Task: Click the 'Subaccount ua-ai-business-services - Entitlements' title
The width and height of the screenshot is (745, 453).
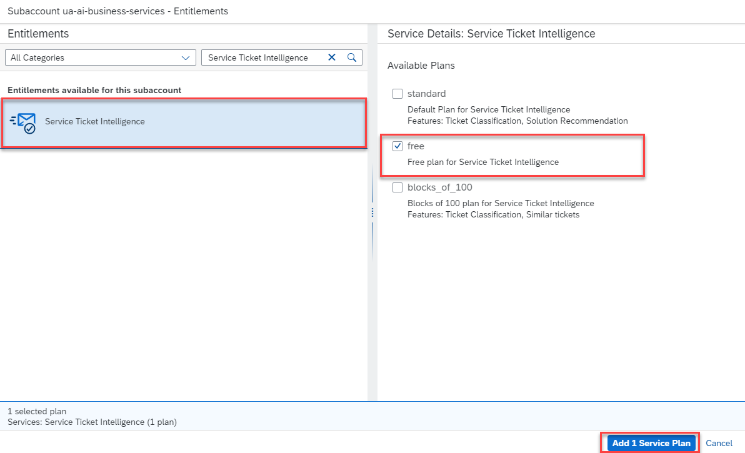Action: (x=118, y=11)
